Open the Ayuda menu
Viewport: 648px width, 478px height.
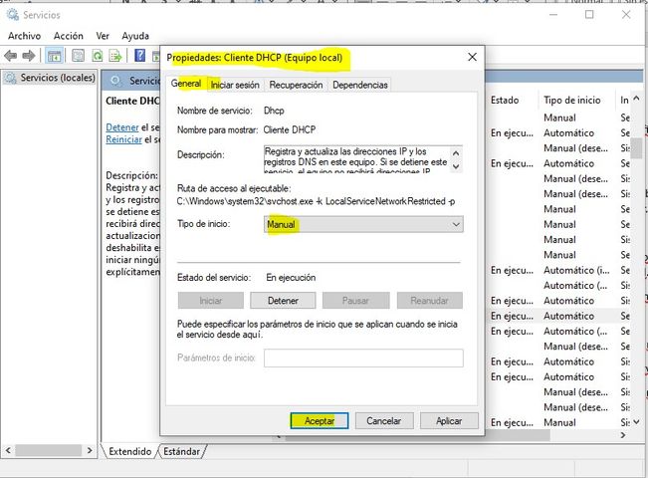[x=135, y=36]
